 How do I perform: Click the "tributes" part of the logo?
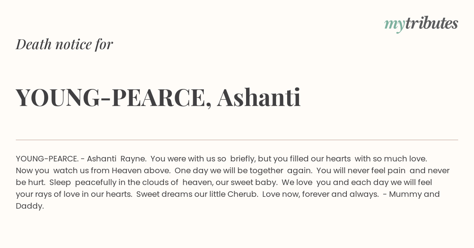[x=431, y=23]
